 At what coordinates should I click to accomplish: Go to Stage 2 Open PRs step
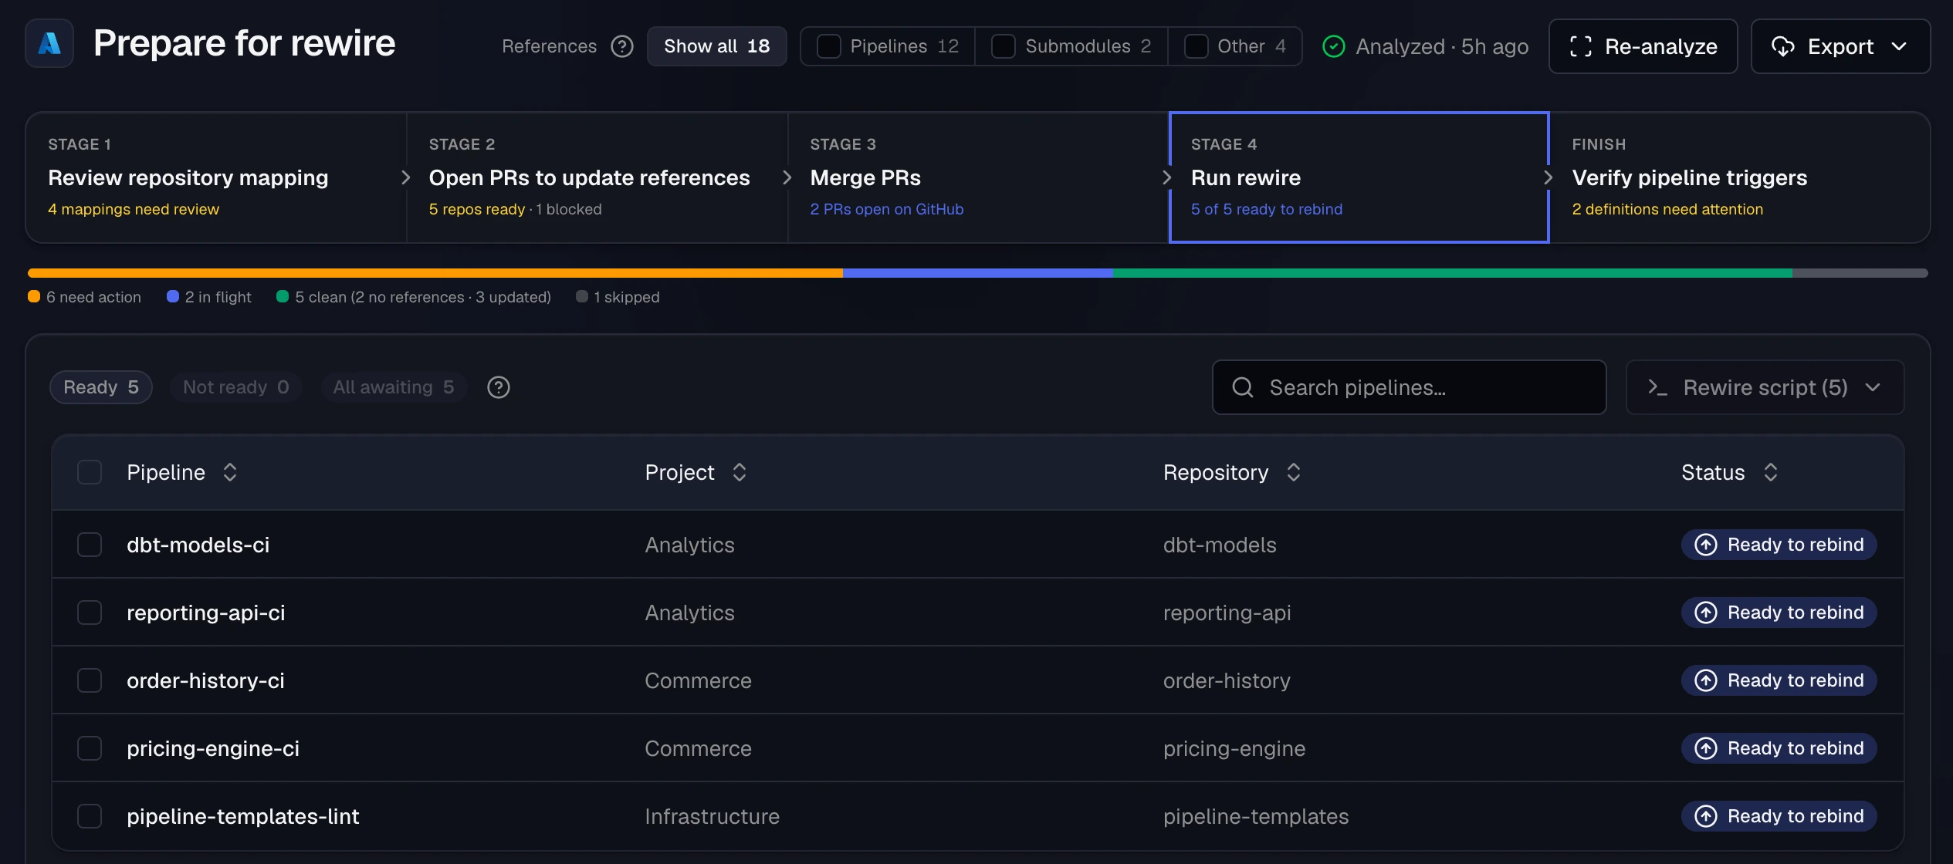tap(597, 177)
